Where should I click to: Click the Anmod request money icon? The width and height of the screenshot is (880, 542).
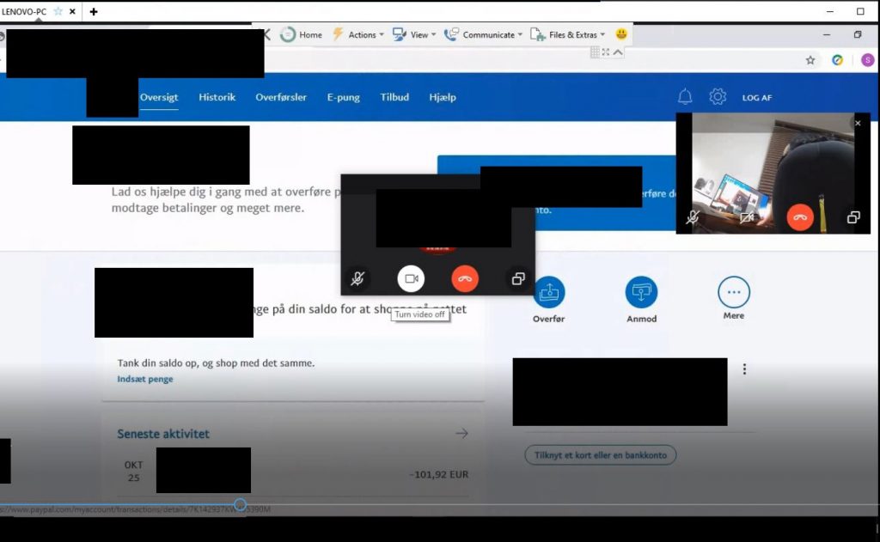(641, 292)
